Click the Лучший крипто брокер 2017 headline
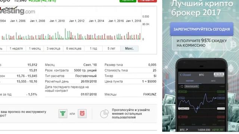The image size is (239, 134). pos(202,8)
